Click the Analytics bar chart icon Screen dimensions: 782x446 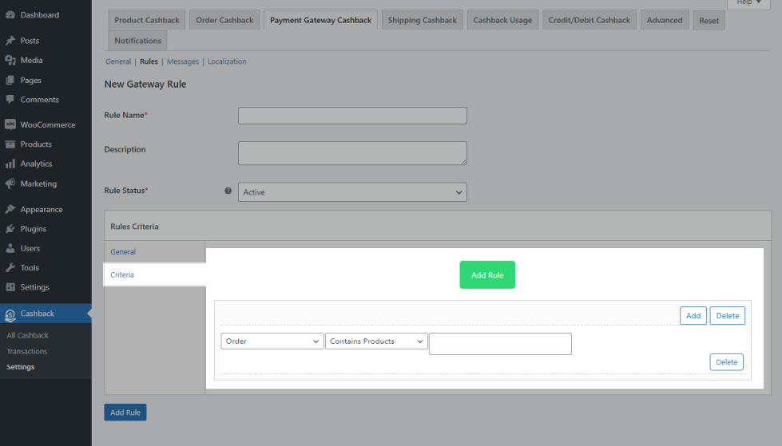(10, 164)
